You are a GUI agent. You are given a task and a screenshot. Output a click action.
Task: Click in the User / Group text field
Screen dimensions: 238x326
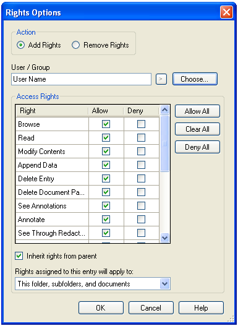pos(81,79)
